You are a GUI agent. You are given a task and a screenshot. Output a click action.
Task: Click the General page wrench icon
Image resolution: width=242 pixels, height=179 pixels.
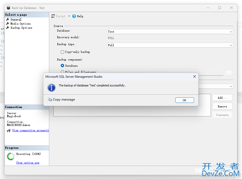pyautogui.click(x=8, y=19)
